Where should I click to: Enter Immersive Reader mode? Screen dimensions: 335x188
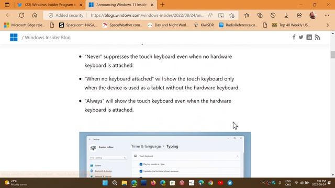[x=221, y=15]
